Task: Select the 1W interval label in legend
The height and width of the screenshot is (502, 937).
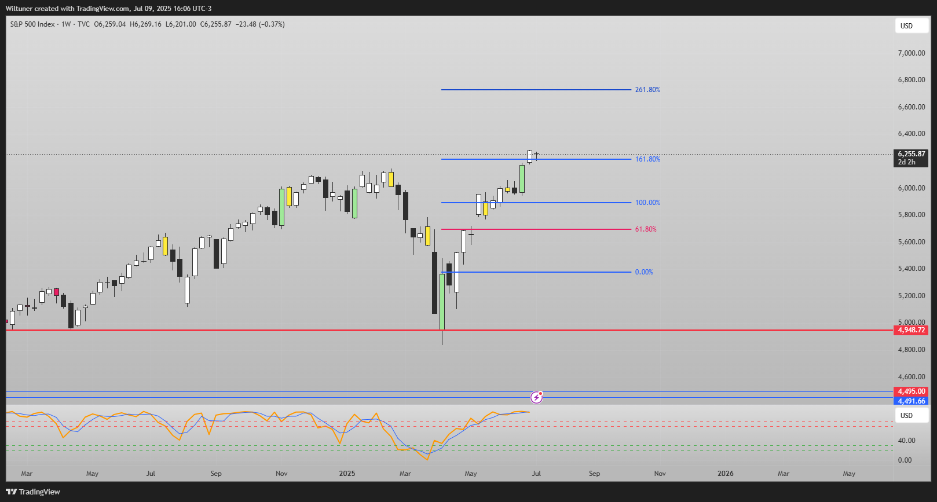Action: (x=66, y=24)
